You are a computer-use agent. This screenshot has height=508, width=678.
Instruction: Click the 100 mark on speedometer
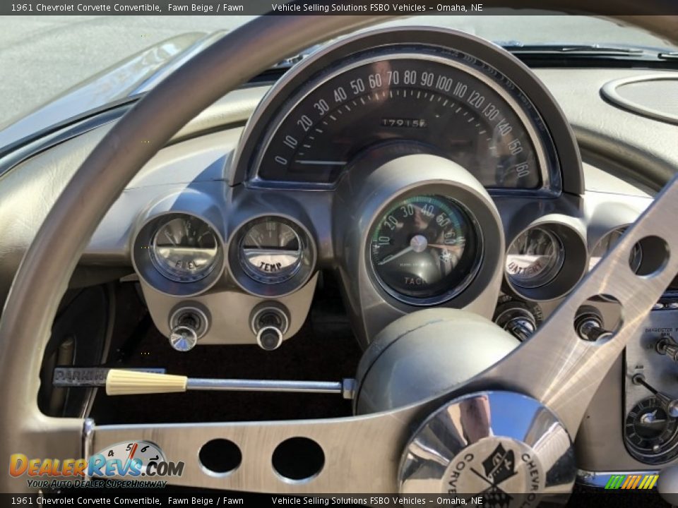[444, 83]
